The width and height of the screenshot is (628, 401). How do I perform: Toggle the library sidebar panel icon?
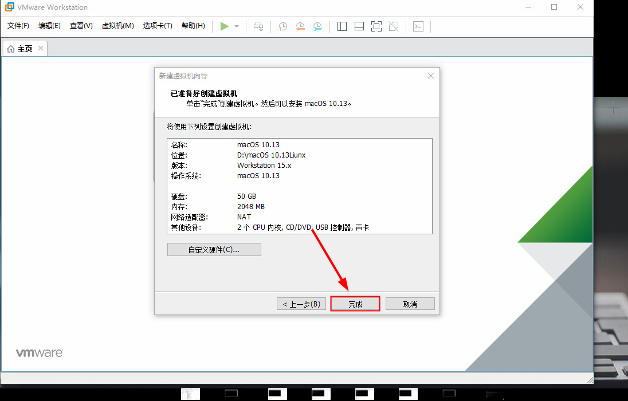342,26
